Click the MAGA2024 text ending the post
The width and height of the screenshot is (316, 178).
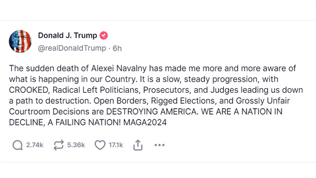[145, 122]
